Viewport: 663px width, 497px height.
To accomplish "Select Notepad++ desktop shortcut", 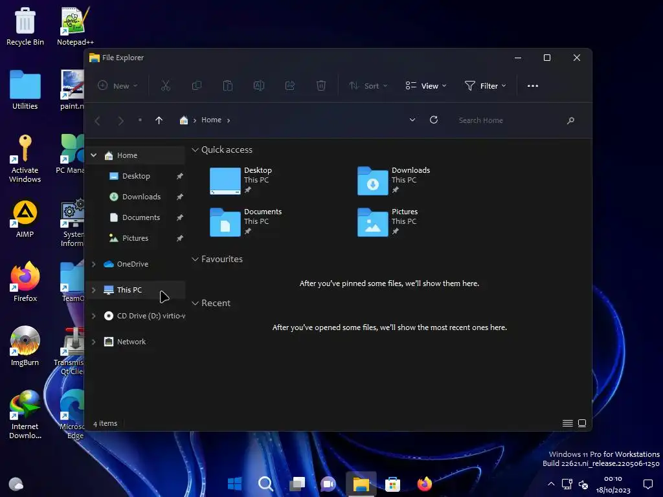I will click(x=75, y=26).
